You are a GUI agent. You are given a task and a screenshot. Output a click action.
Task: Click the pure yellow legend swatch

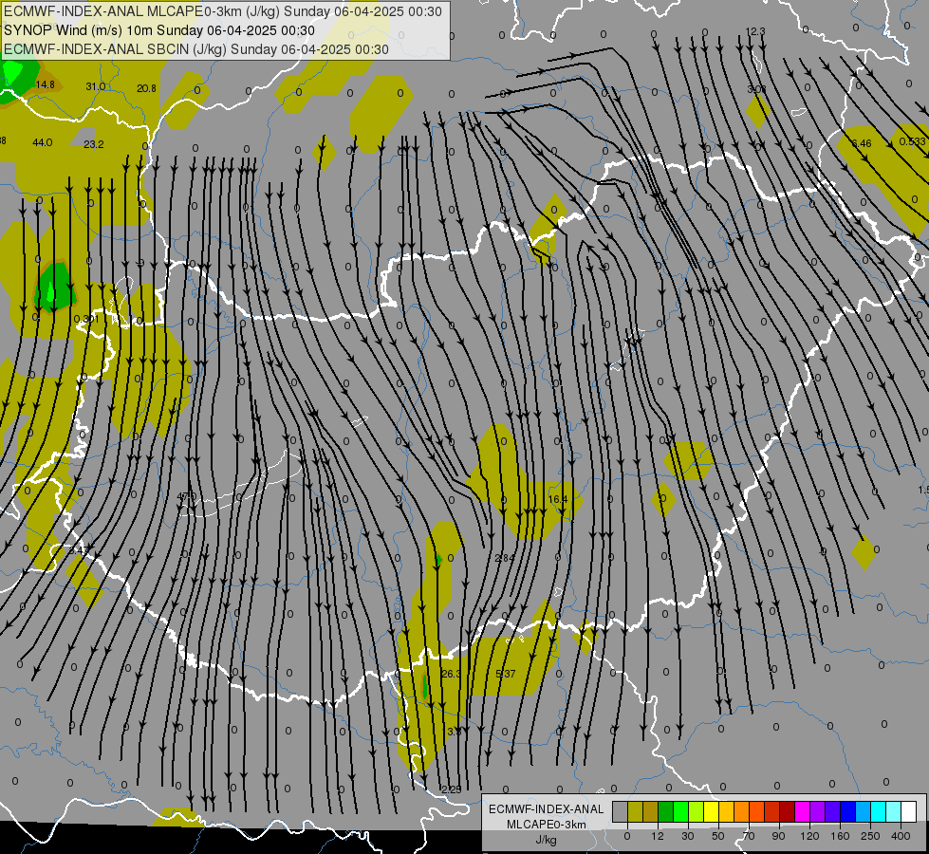[x=711, y=811]
